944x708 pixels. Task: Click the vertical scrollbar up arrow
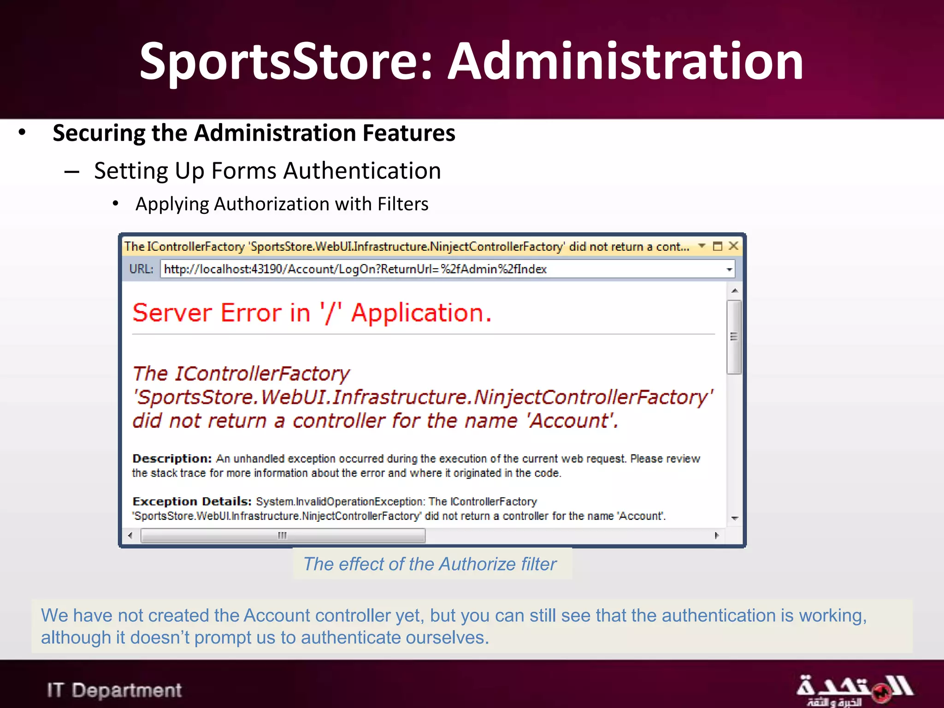[x=735, y=290]
